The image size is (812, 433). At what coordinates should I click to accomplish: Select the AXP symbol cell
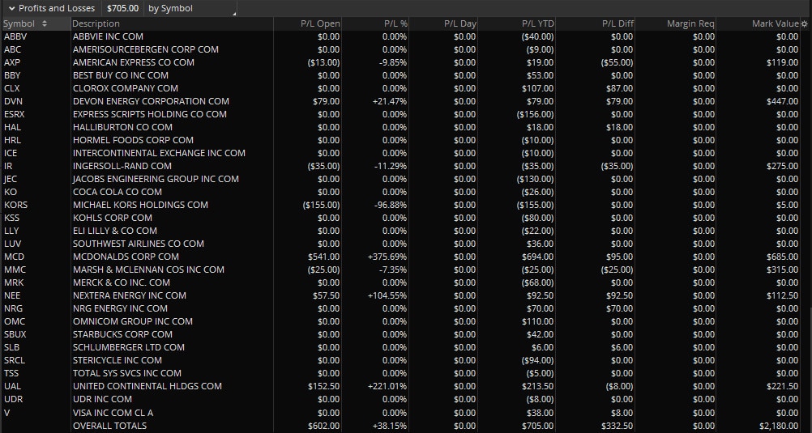click(x=12, y=62)
